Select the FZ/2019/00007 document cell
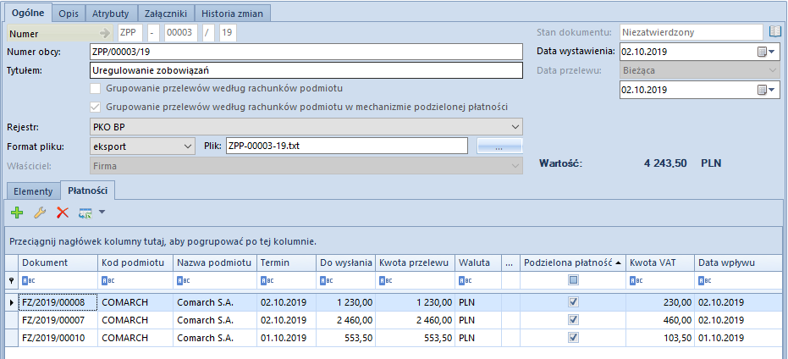The height and width of the screenshot is (359, 788). [x=58, y=320]
